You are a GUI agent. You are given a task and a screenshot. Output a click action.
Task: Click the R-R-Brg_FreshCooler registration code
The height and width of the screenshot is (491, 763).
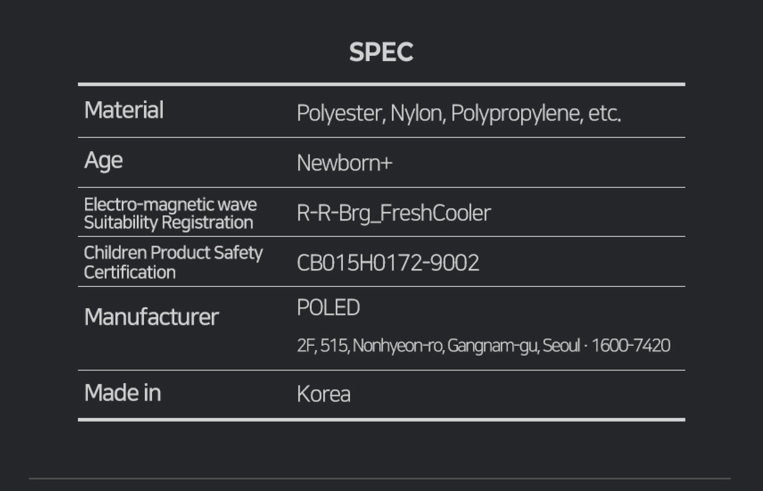pos(394,213)
